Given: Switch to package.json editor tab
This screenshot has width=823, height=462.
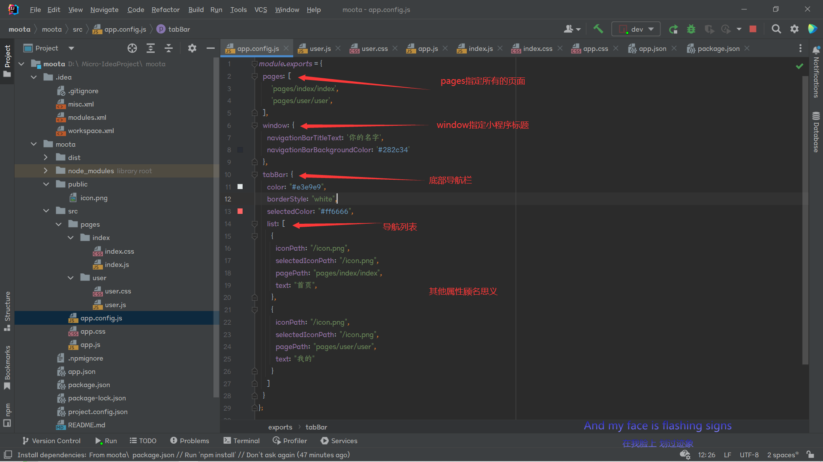Looking at the screenshot, I should pyautogui.click(x=718, y=48).
